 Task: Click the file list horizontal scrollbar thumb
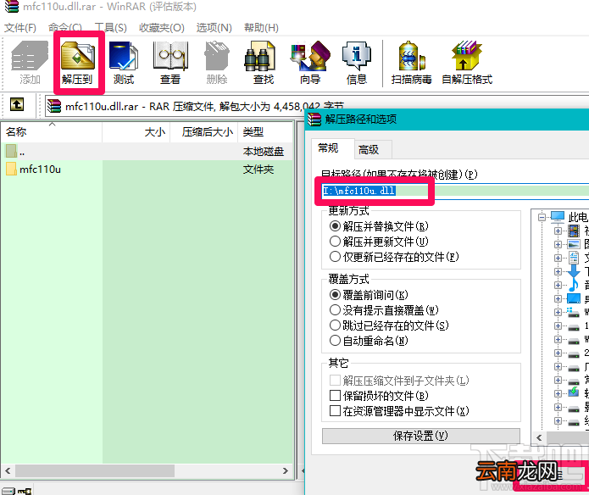95,471
